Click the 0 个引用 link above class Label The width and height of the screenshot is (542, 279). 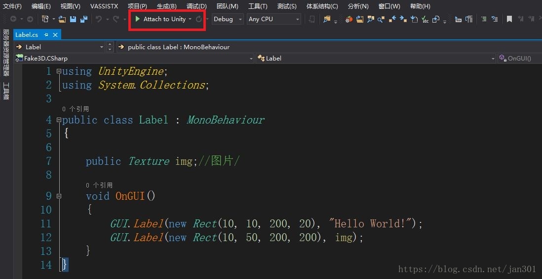(x=76, y=109)
